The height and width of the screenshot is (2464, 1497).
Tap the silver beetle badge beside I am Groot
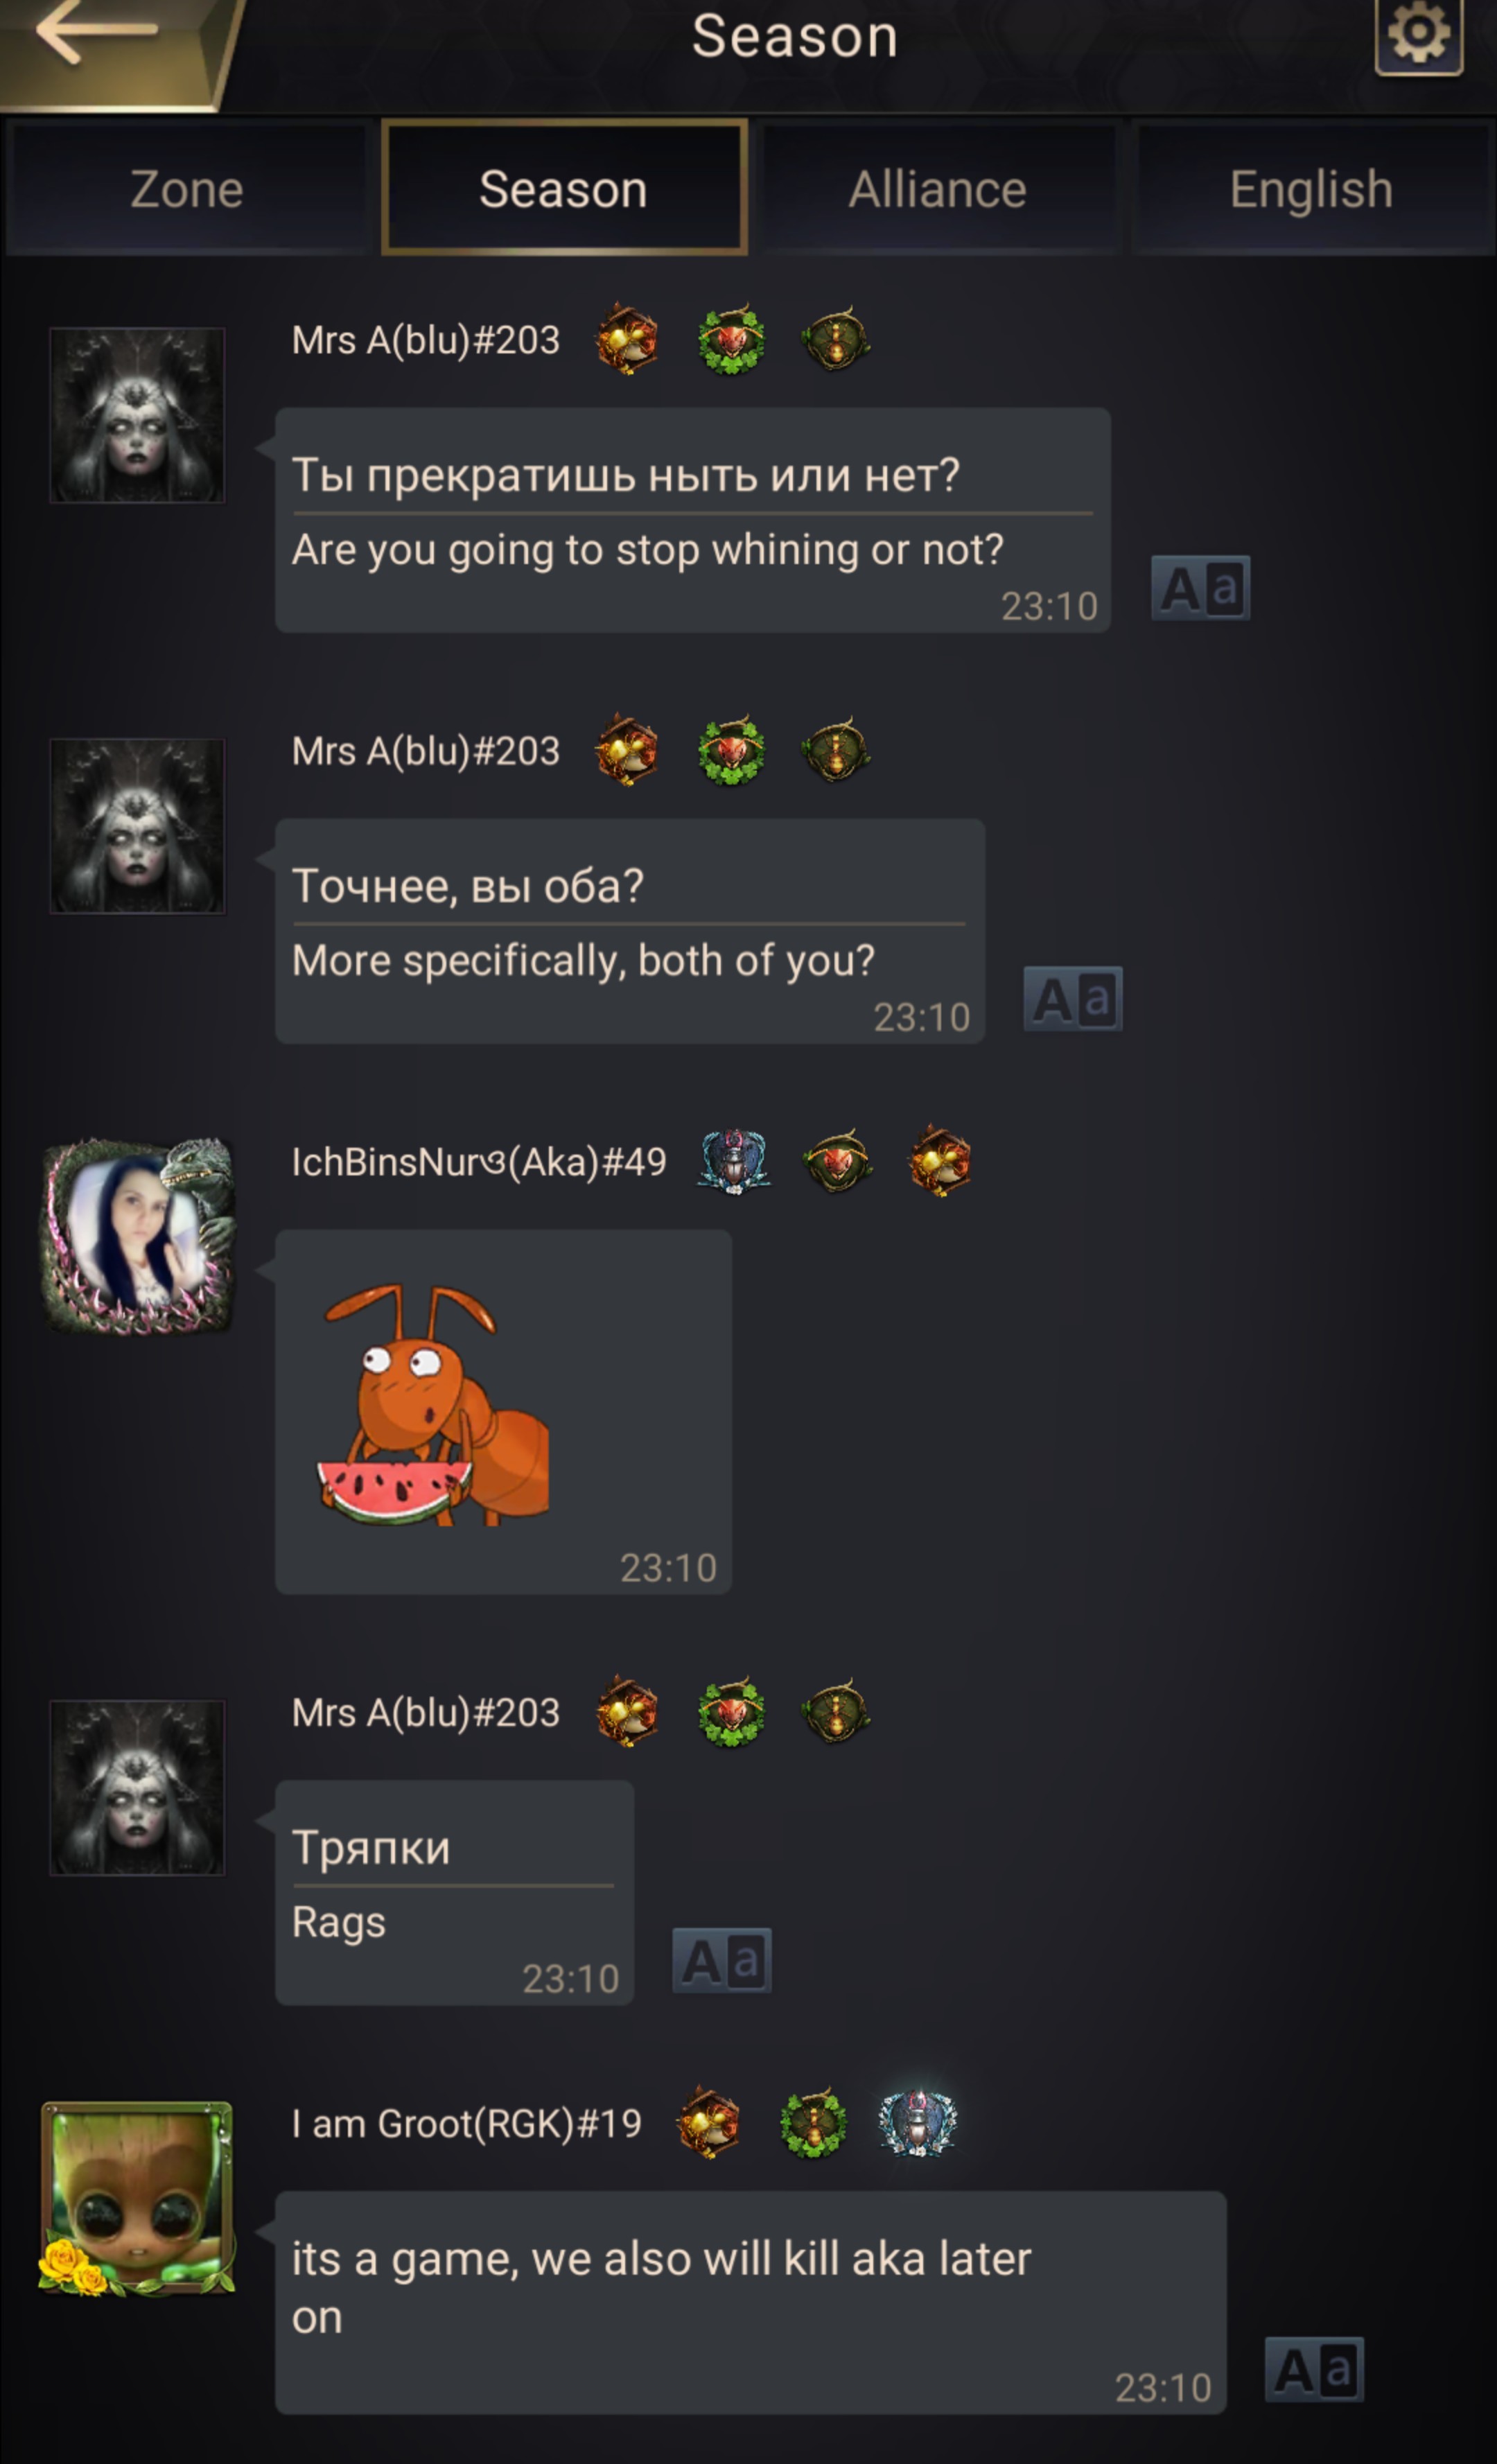tap(917, 2124)
